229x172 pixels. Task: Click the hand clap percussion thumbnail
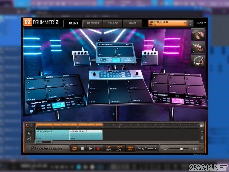(198, 34)
